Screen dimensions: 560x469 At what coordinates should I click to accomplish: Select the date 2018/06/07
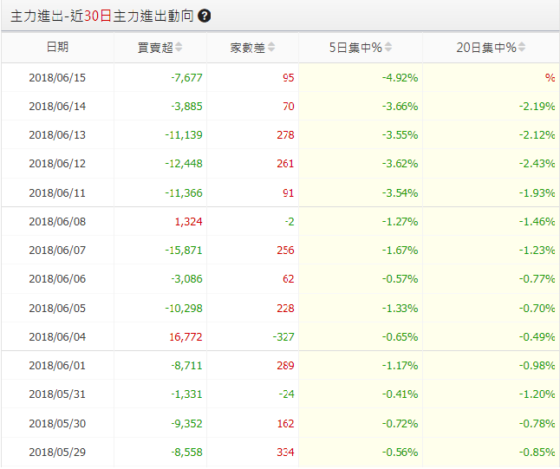point(57,250)
